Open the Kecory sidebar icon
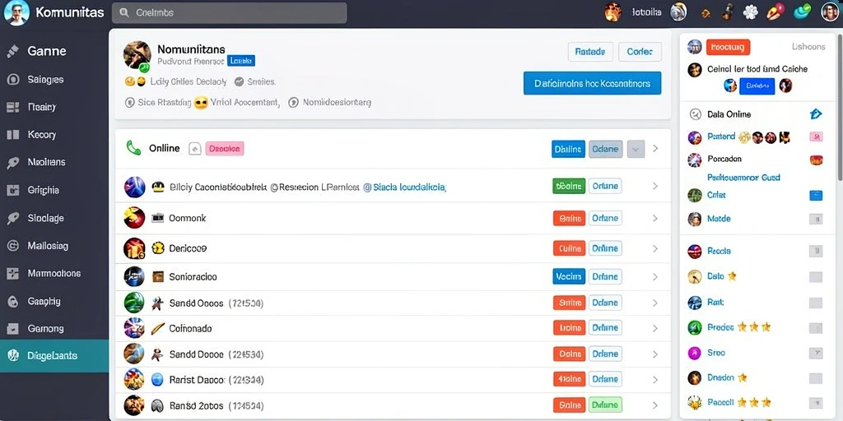 coord(13,135)
